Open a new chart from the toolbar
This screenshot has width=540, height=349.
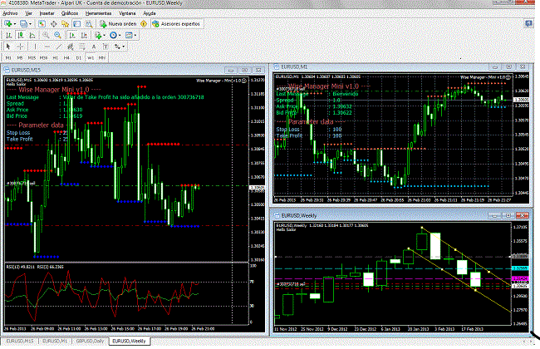[x=8, y=24]
